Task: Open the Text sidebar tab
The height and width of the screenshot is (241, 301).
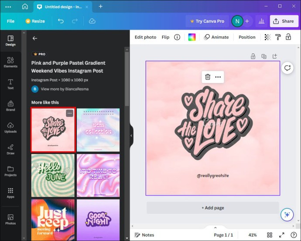Action: [10, 84]
